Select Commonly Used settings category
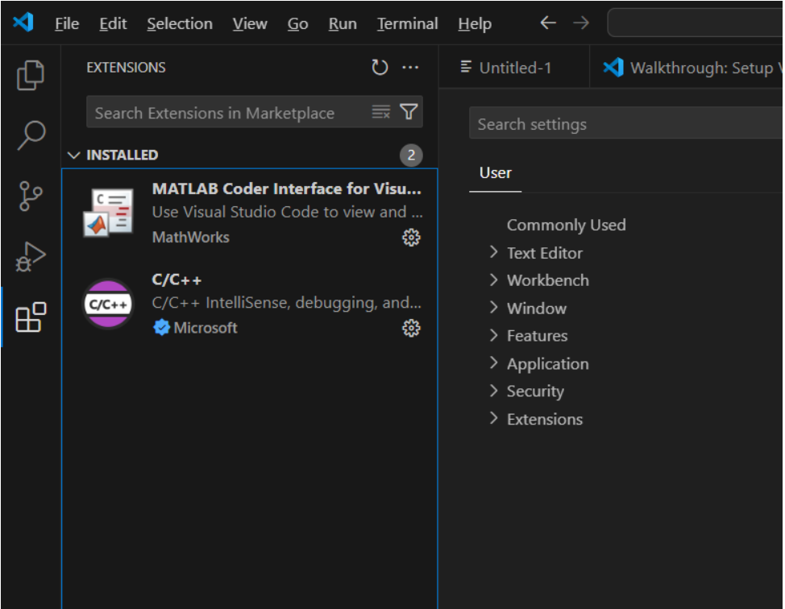The image size is (785, 609). point(567,226)
